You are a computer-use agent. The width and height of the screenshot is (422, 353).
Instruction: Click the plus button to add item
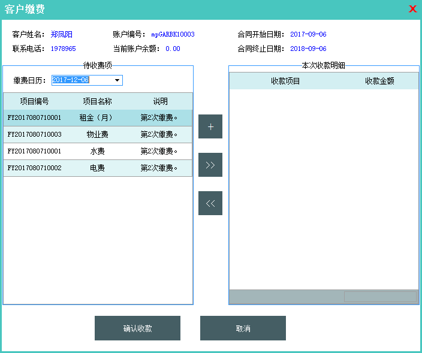point(210,126)
